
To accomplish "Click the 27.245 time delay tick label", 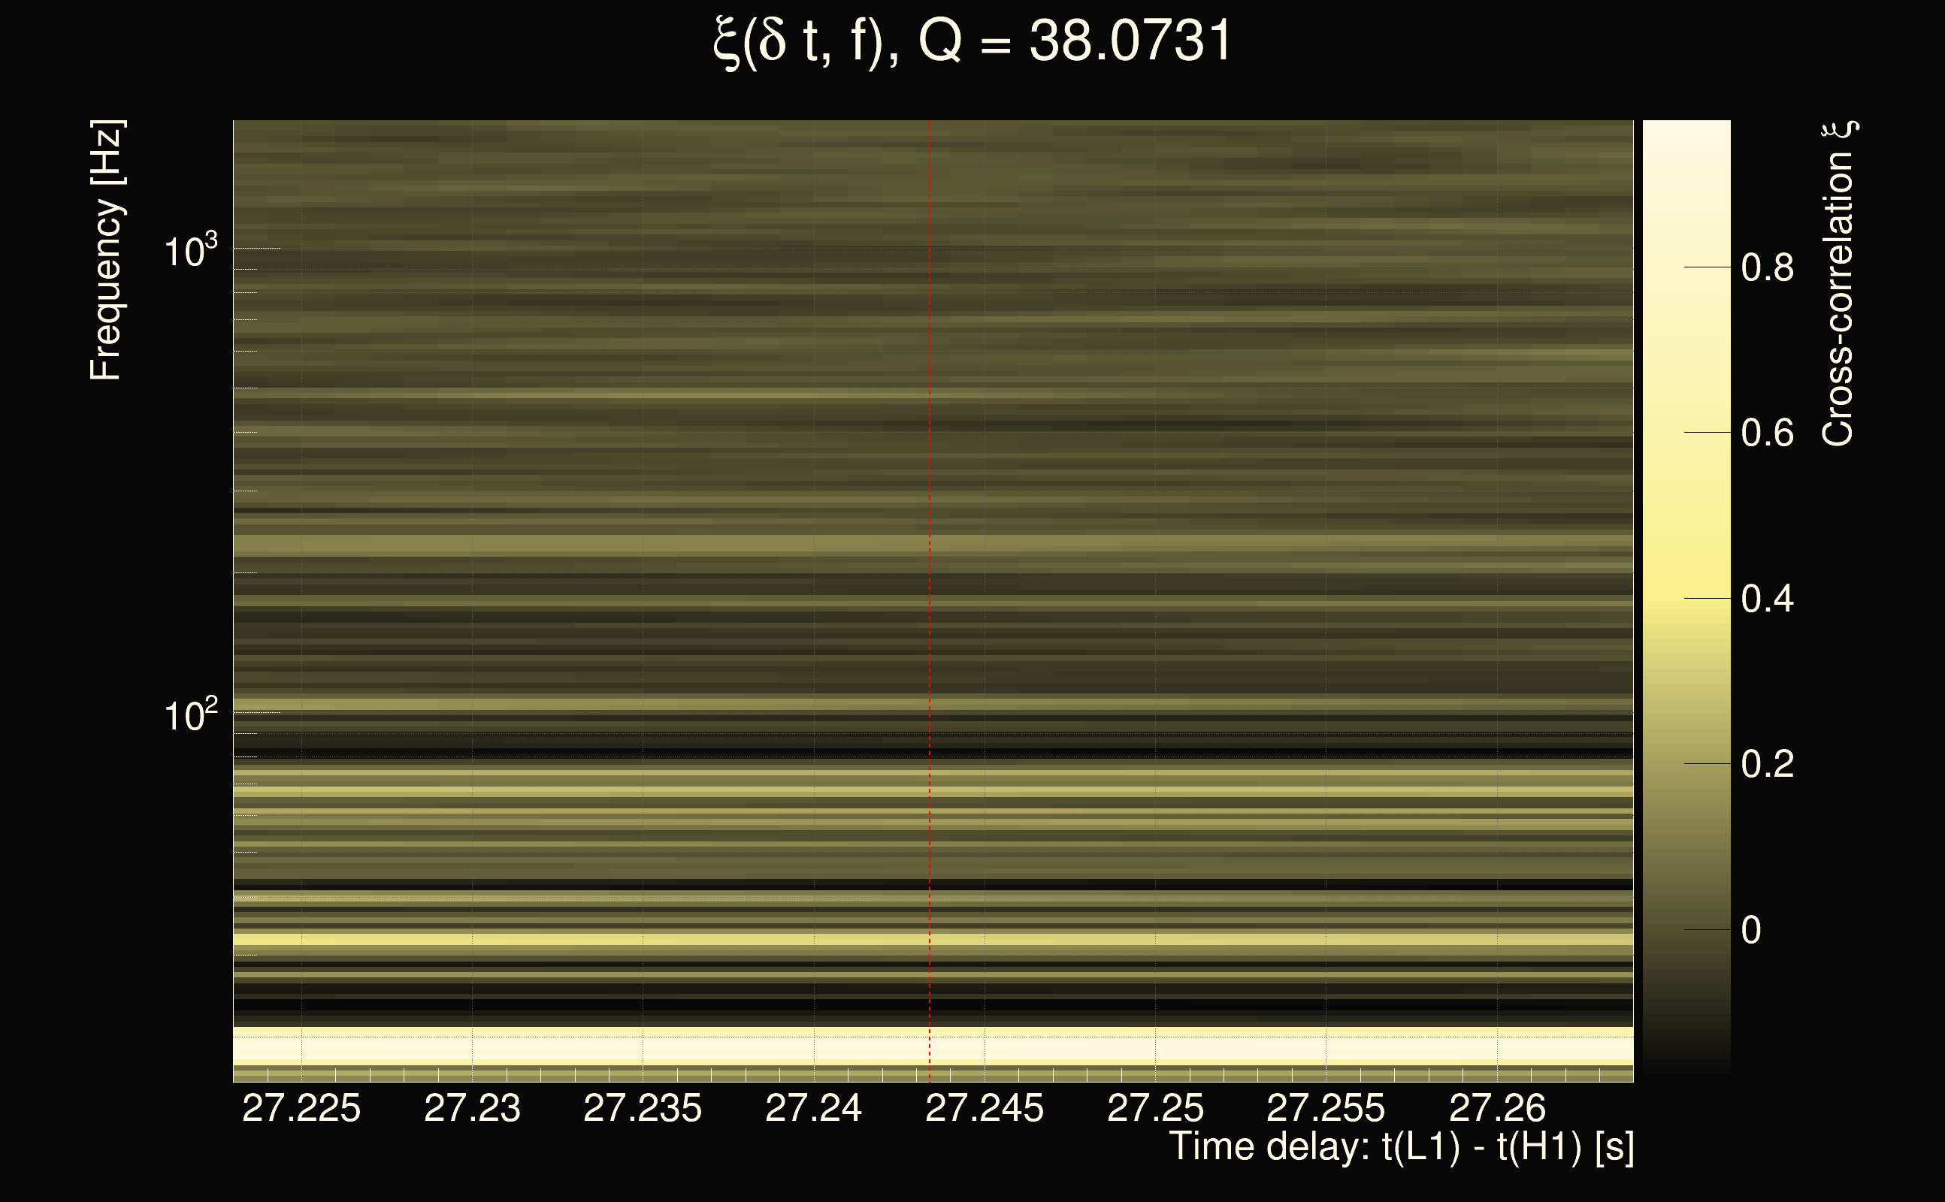I will click(x=985, y=1108).
